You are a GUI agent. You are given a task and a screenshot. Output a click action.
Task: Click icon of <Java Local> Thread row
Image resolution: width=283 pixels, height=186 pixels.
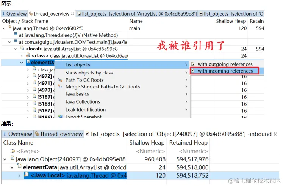point(27,175)
